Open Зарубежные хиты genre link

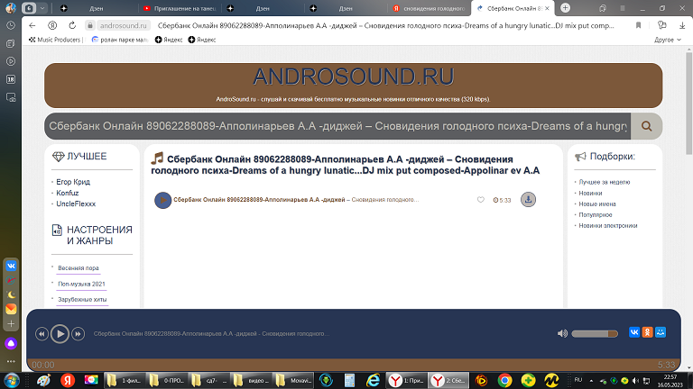(x=82, y=300)
